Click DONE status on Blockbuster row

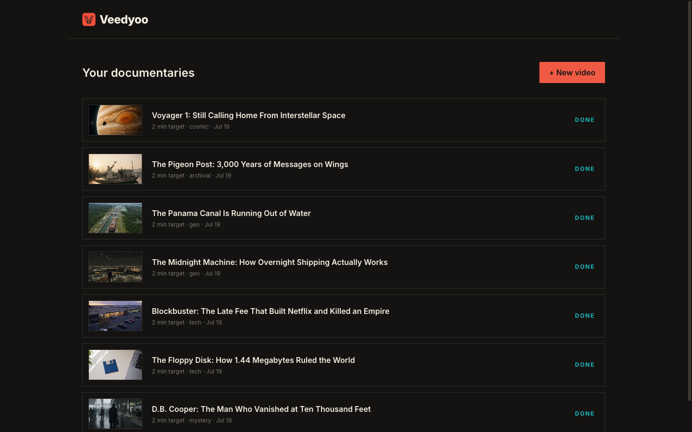coord(585,316)
